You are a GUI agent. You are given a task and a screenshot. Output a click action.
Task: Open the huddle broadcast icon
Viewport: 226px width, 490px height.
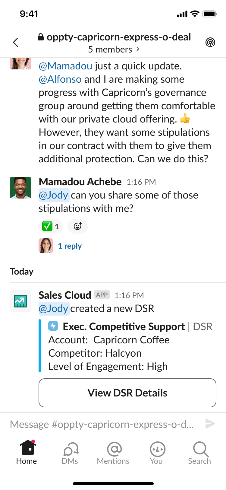click(210, 43)
